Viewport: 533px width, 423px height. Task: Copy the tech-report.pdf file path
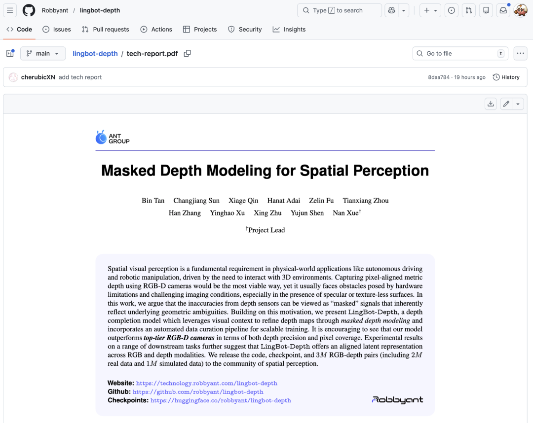(188, 53)
